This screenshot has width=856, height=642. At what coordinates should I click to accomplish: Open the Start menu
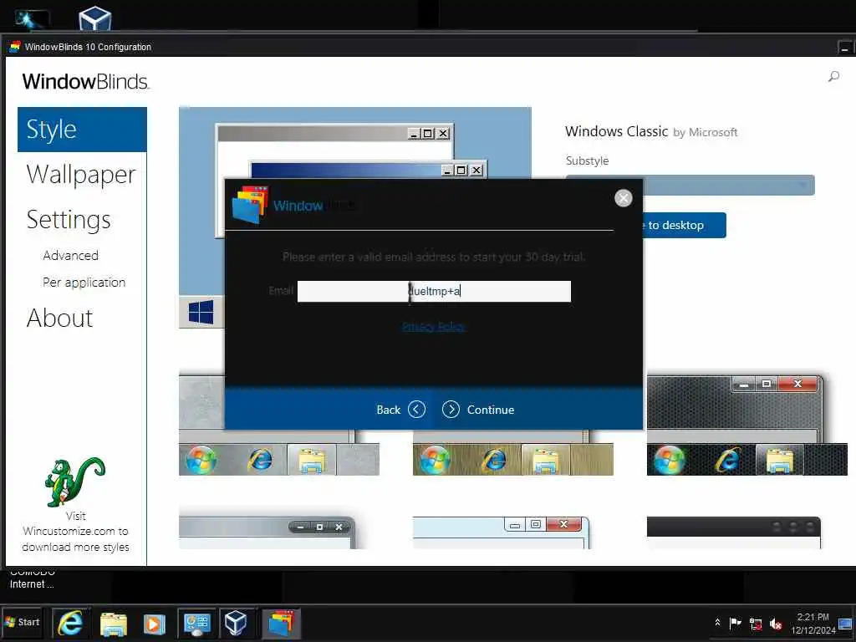(22, 622)
